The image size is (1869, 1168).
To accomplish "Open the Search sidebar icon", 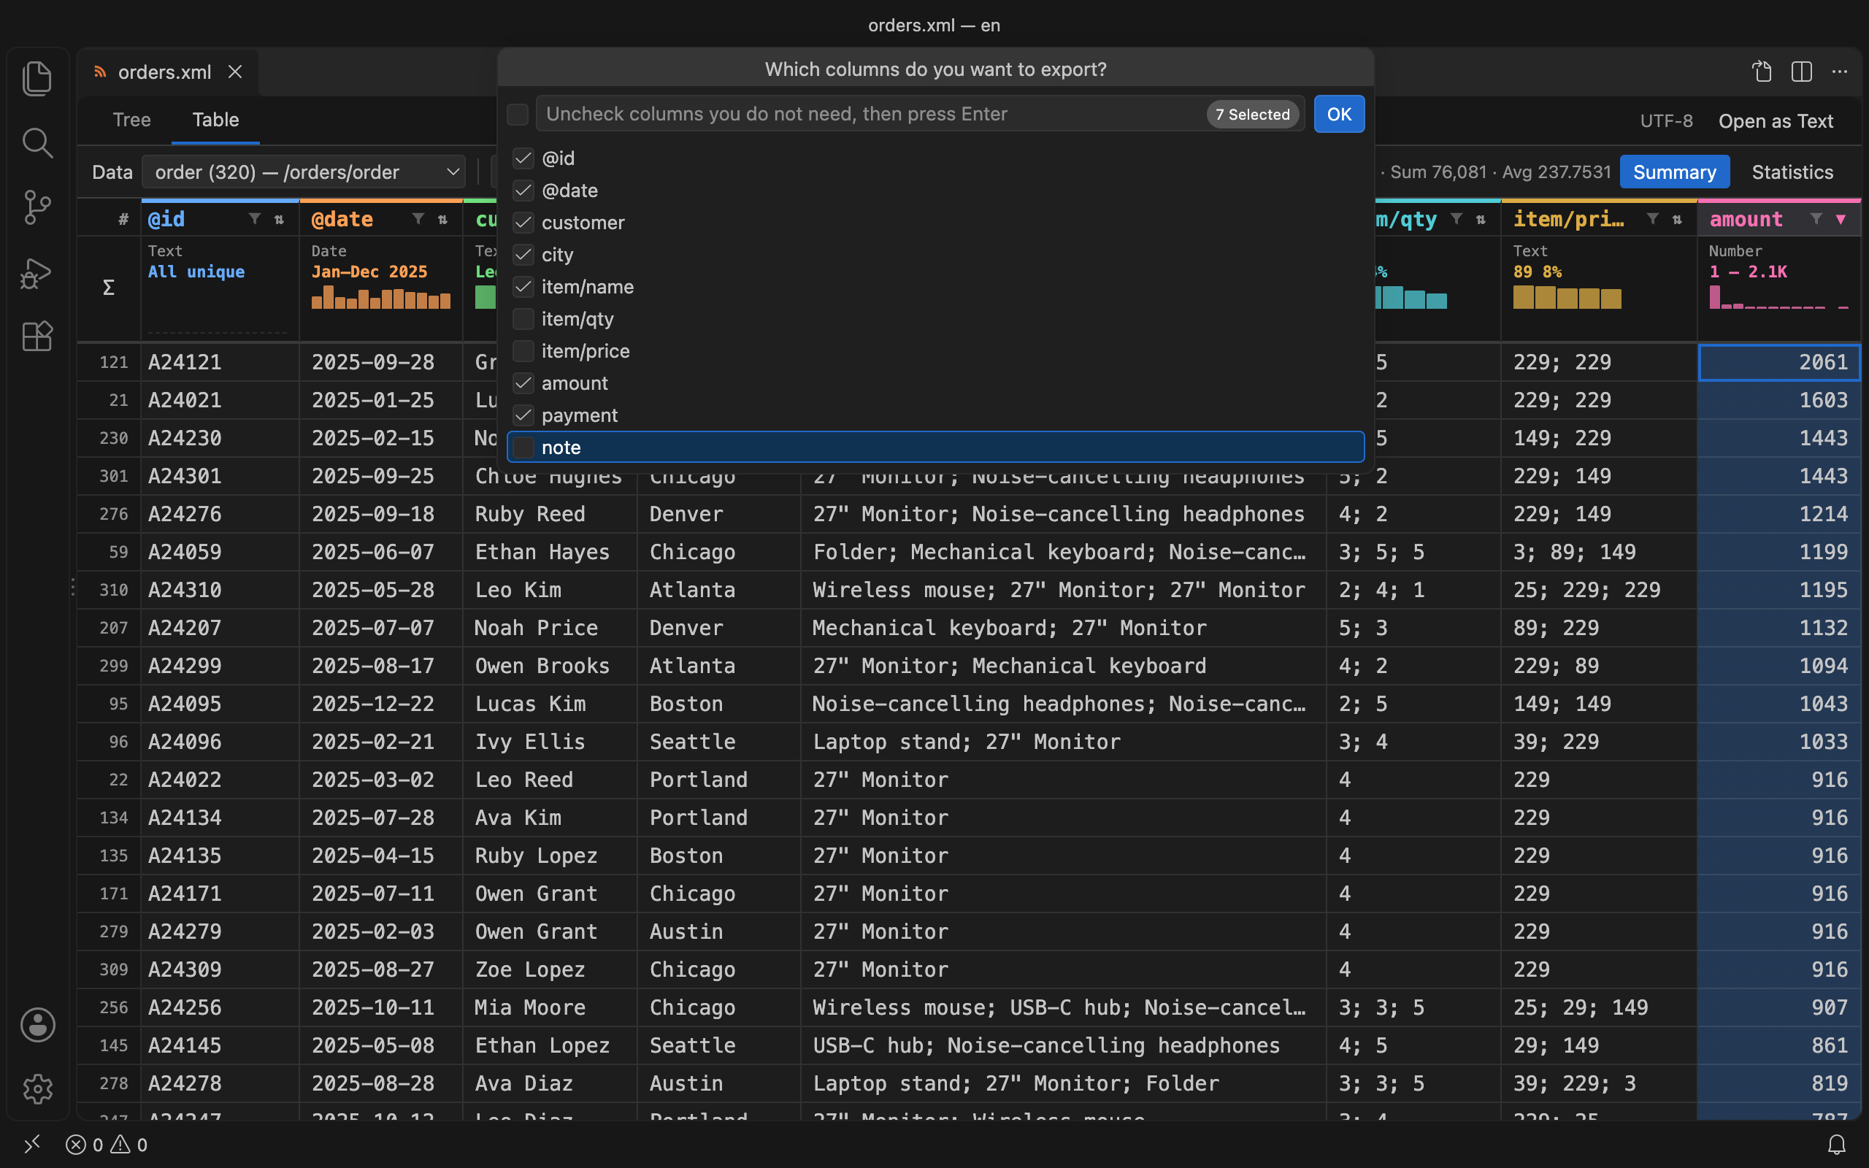I will click(37, 143).
